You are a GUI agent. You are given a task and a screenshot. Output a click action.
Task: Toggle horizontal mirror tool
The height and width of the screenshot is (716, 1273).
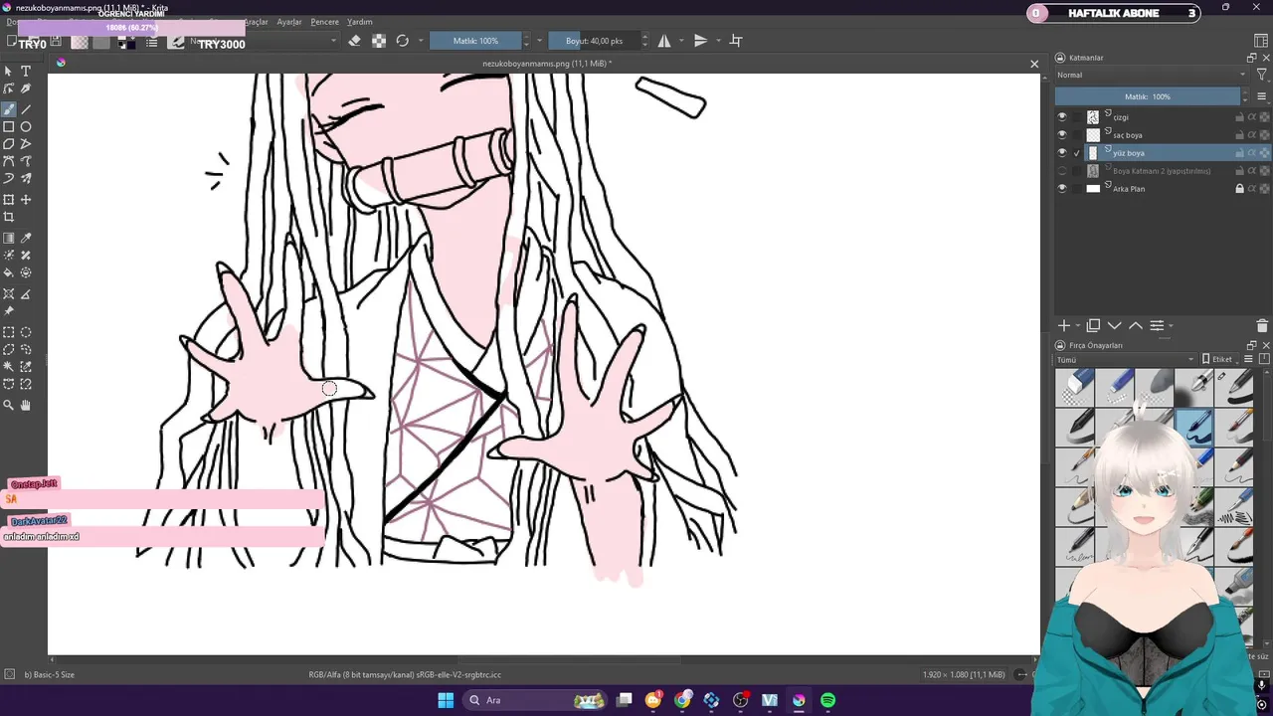pyautogui.click(x=664, y=41)
